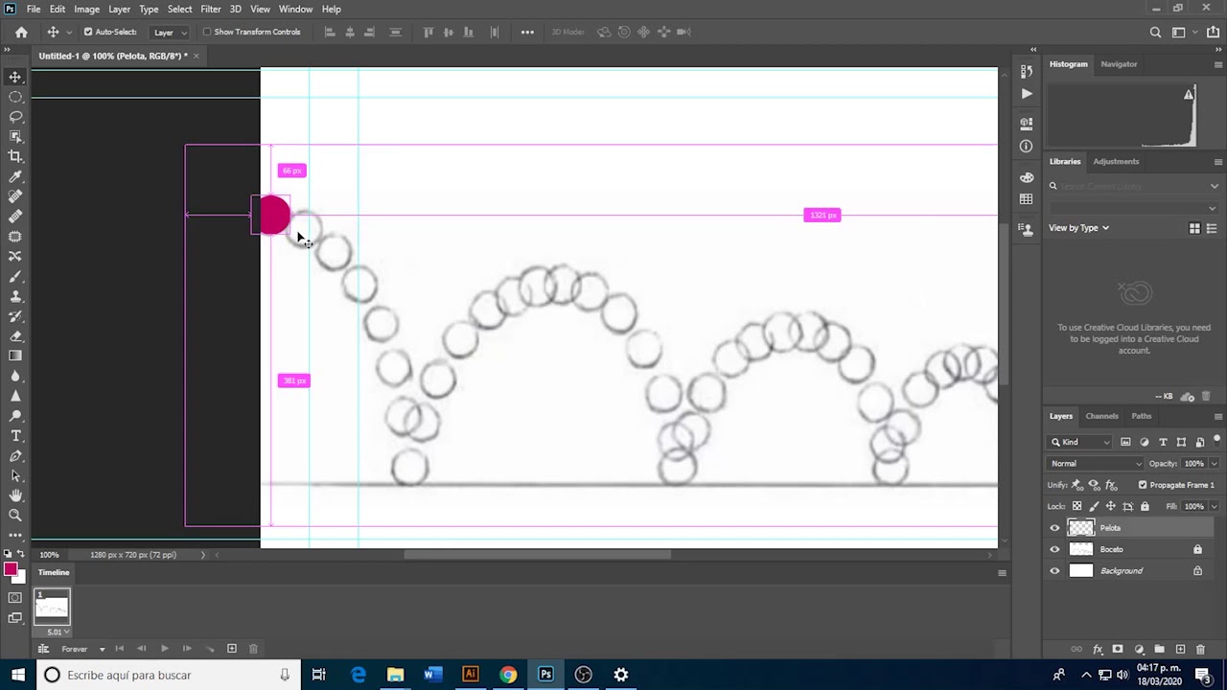The width and height of the screenshot is (1227, 690).
Task: Open the Opacity slider dropdown
Action: pos(1214,464)
